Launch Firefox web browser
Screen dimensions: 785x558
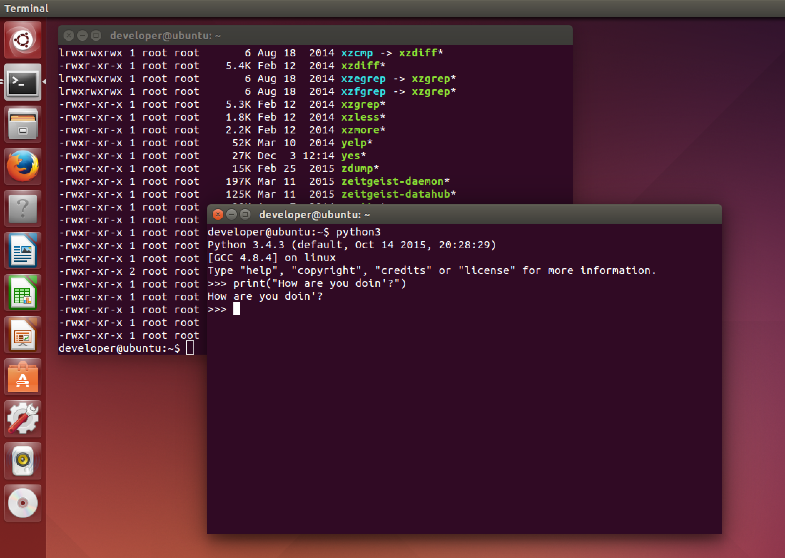(23, 166)
